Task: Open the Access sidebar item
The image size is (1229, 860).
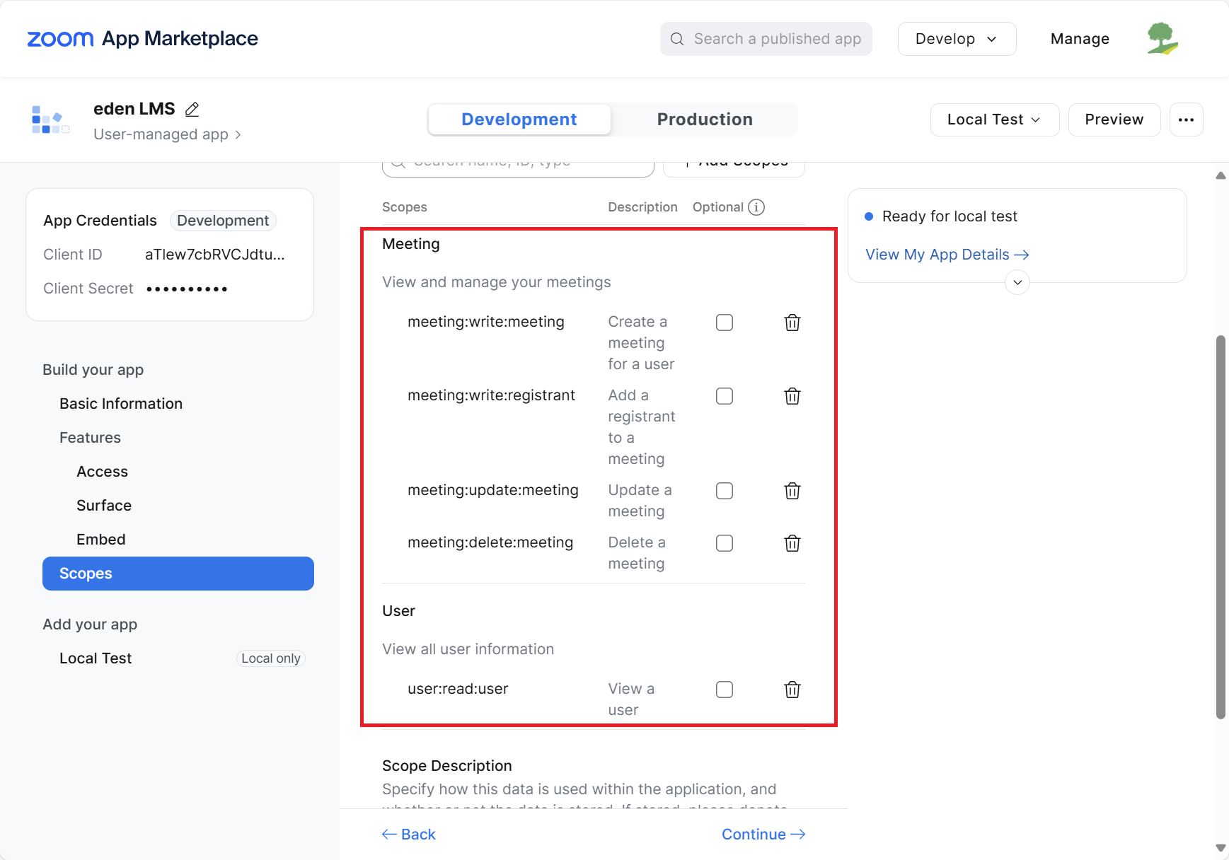Action: coord(102,472)
